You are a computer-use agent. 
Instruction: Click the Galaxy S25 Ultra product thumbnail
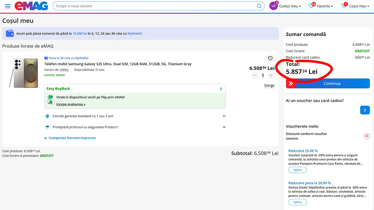pos(23,73)
